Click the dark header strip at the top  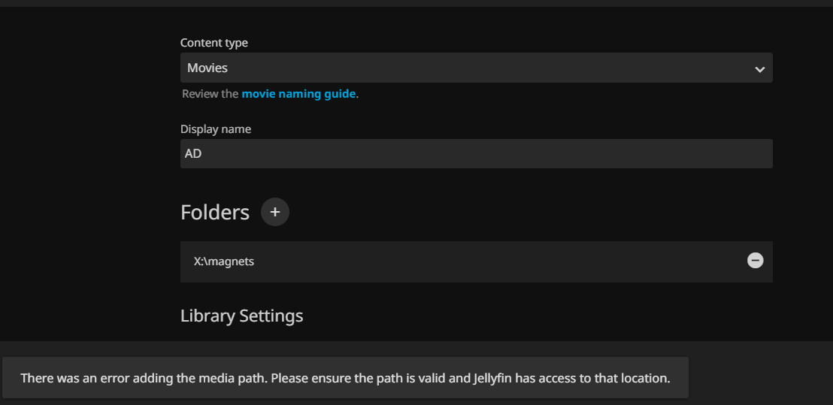click(x=416, y=3)
